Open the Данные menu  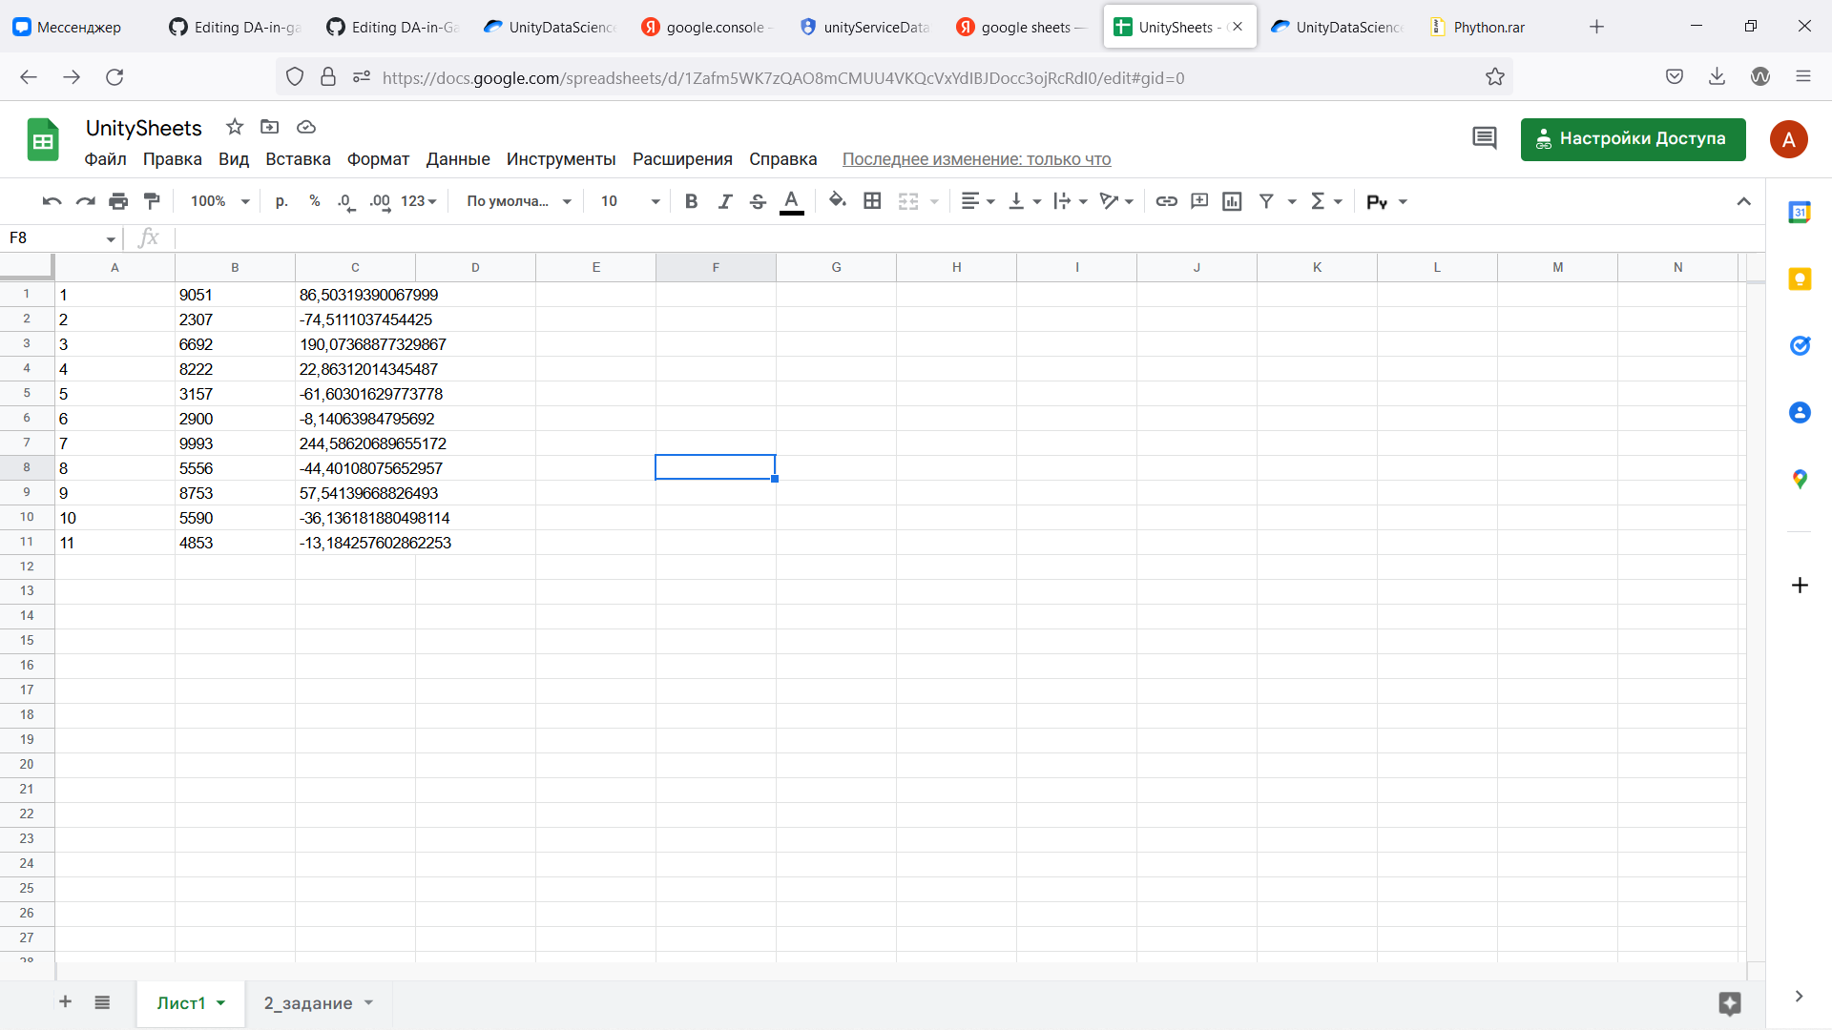tap(458, 159)
